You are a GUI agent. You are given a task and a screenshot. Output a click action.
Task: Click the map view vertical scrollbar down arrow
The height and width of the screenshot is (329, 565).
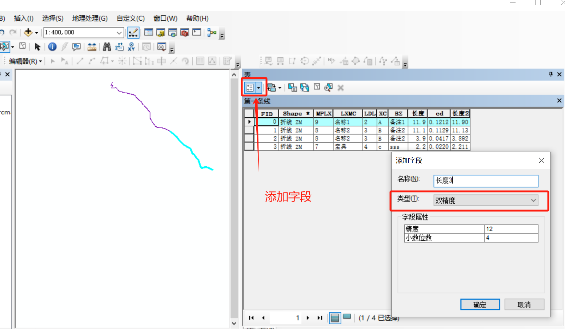(234, 323)
